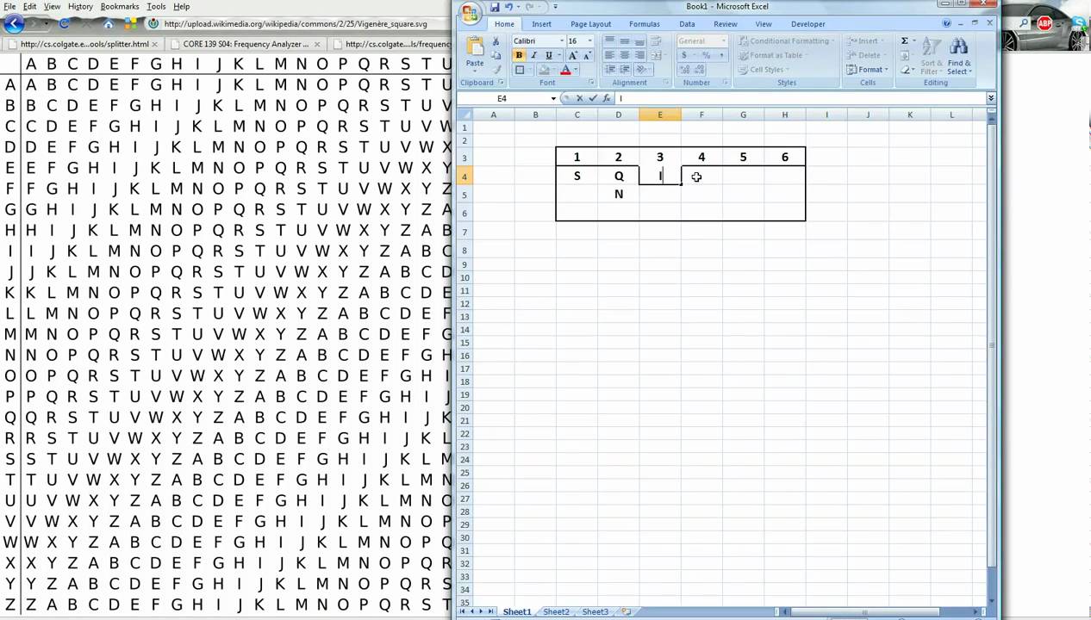Open the Insert ribbon tab

click(x=541, y=24)
